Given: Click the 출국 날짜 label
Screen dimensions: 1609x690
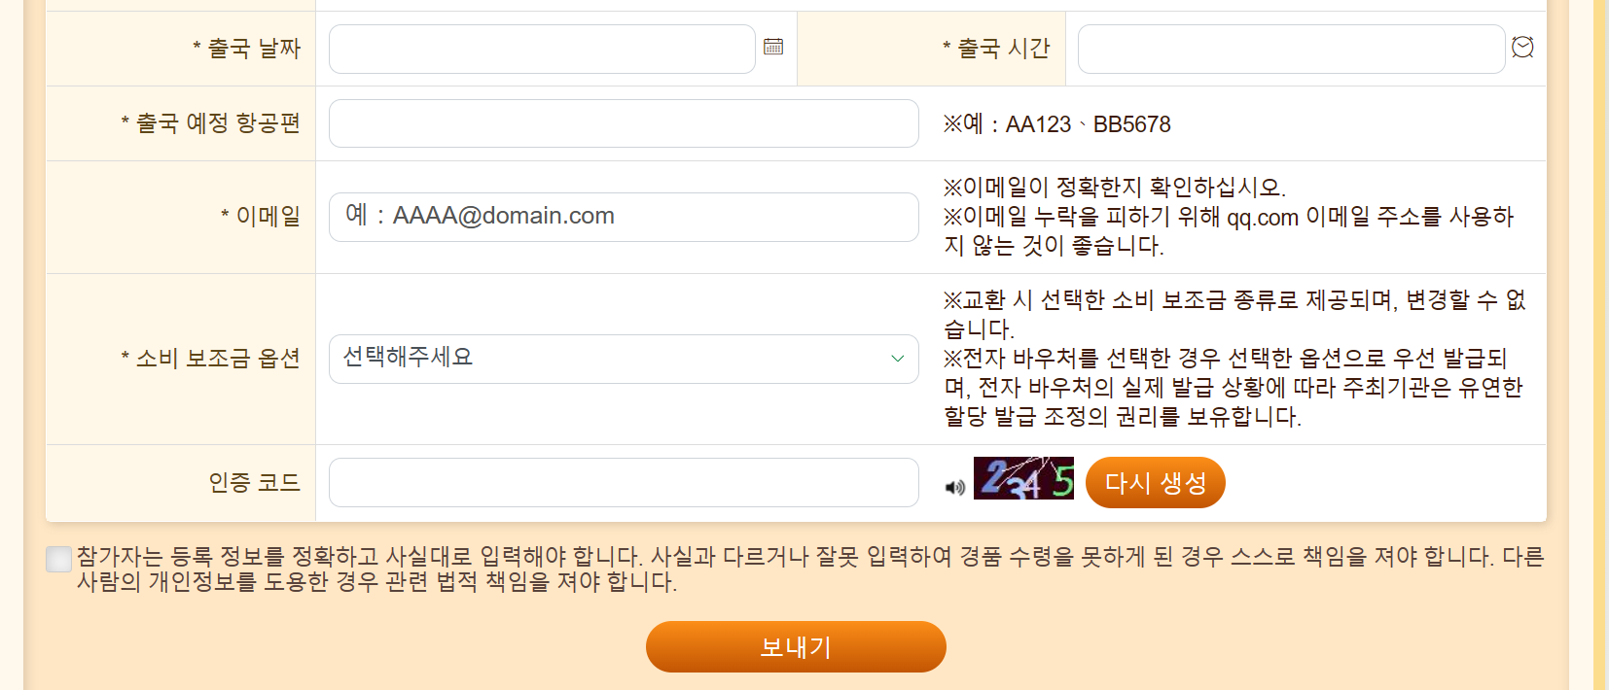Looking at the screenshot, I should 247,49.
